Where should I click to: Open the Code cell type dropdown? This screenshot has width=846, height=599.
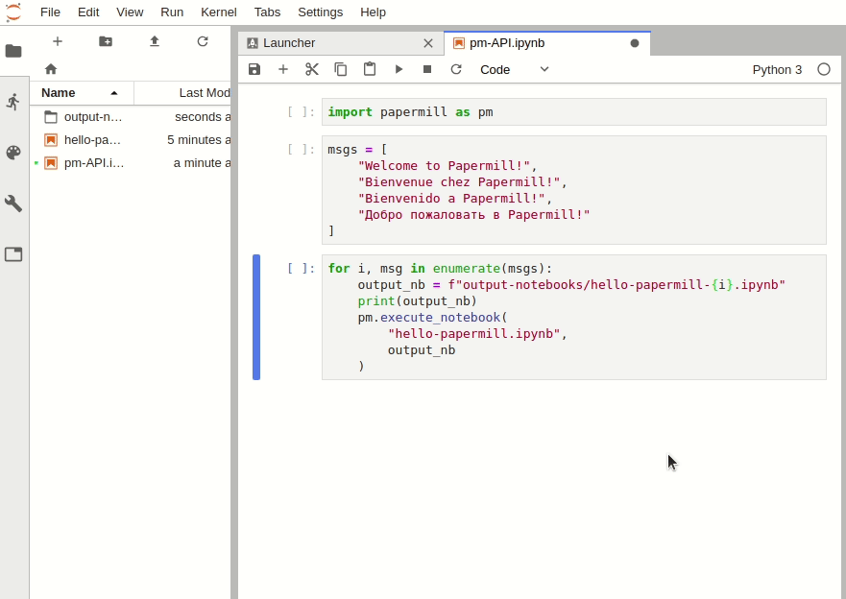pyautogui.click(x=515, y=69)
